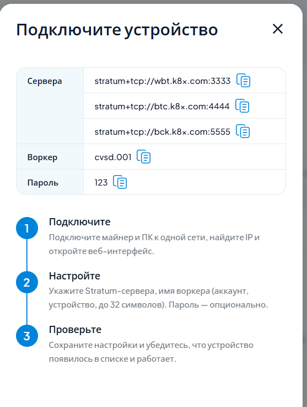Image resolution: width=307 pixels, height=407 pixels.
Task: Select the stratum+tcp://wbt.k8x.com:3333 text
Action: click(x=163, y=81)
